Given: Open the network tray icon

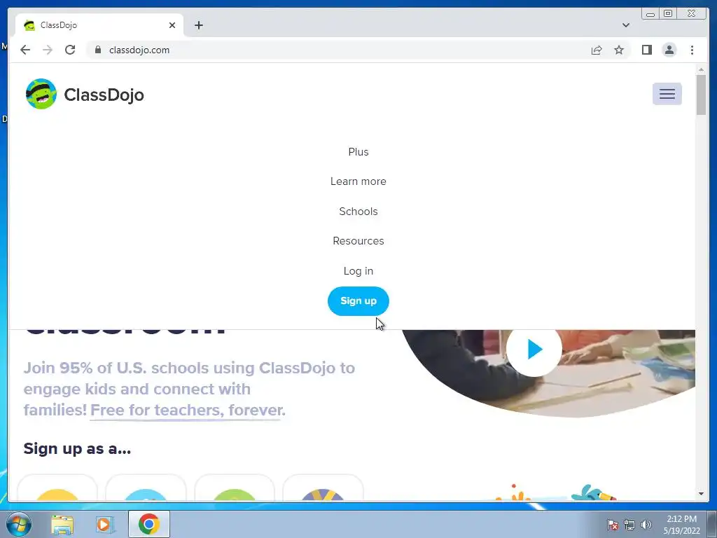Looking at the screenshot, I should [629, 525].
